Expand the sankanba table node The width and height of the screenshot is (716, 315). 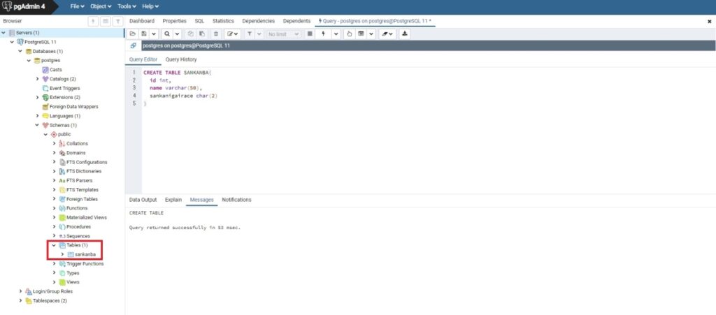click(x=62, y=254)
